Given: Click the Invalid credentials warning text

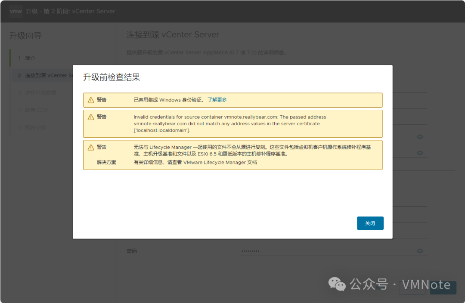Looking at the screenshot, I should click(x=230, y=124).
